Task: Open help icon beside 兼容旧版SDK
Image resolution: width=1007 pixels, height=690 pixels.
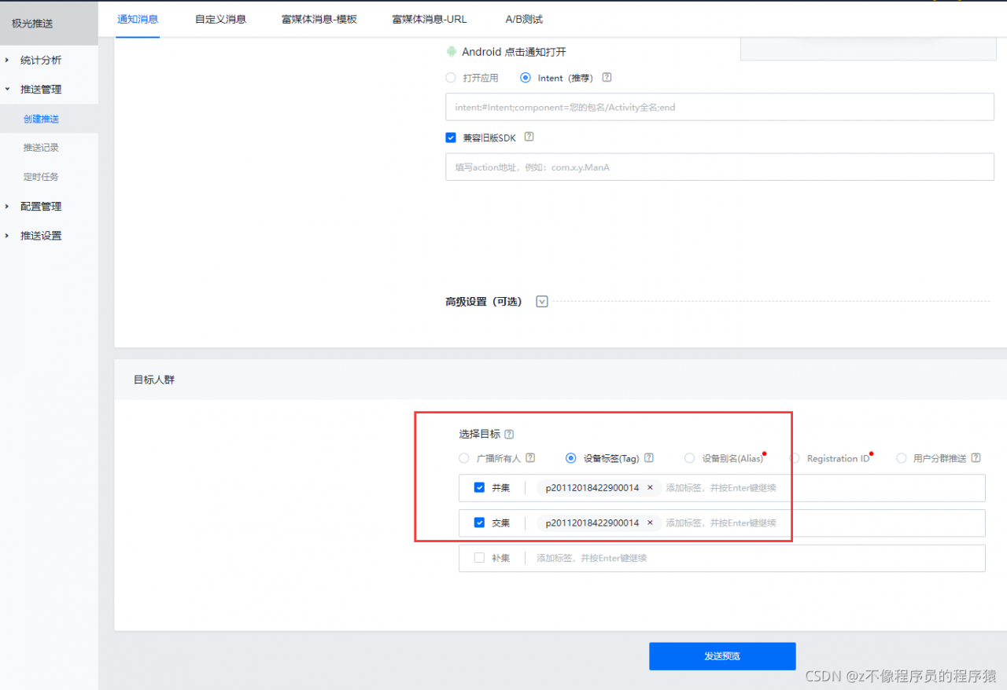Action: click(529, 136)
